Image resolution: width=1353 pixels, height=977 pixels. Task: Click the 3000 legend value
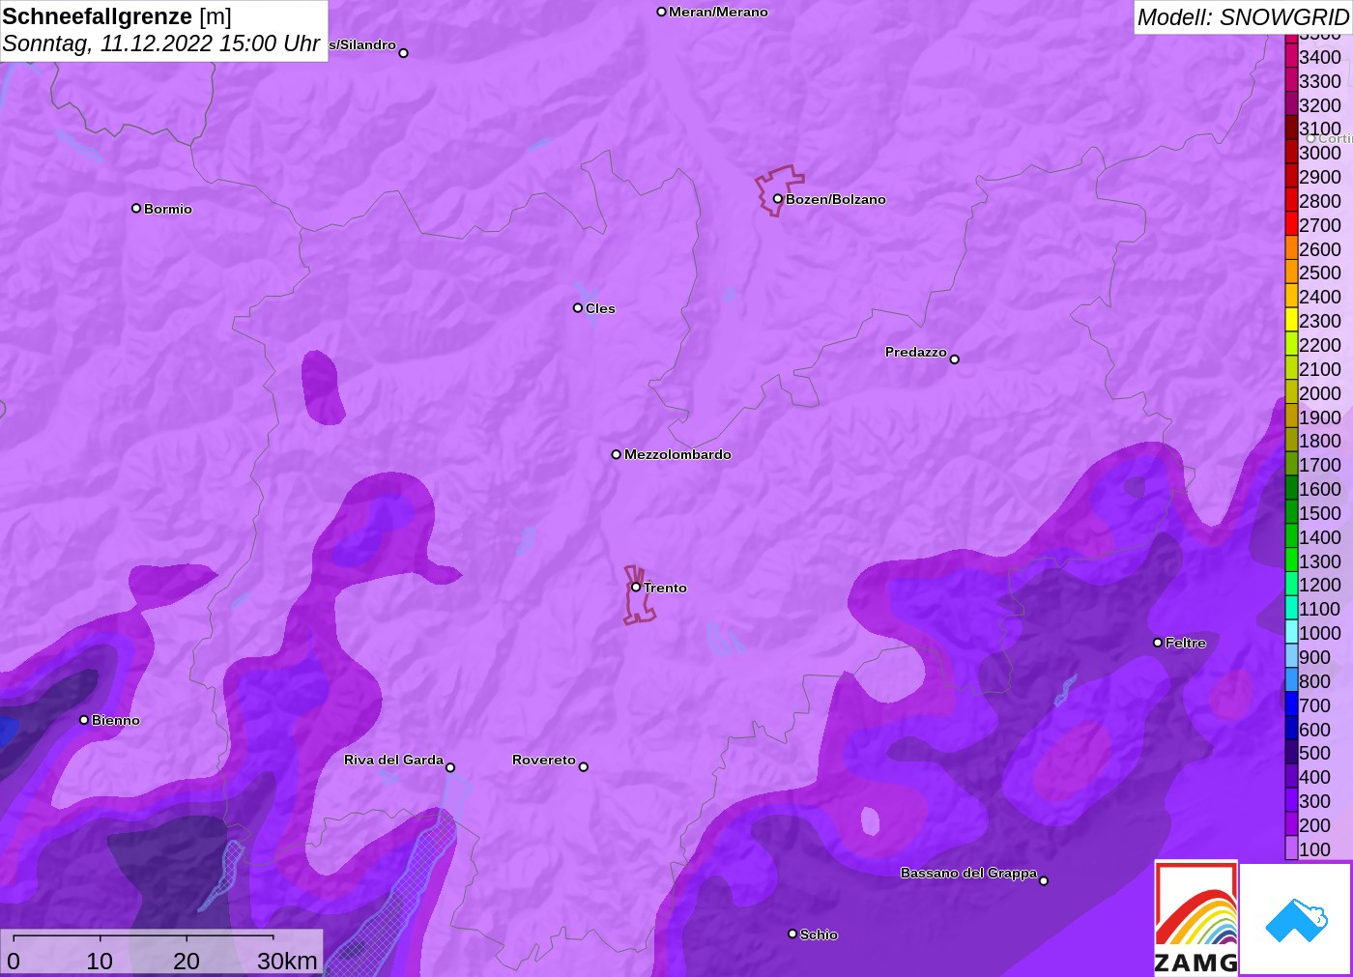pyautogui.click(x=1320, y=153)
